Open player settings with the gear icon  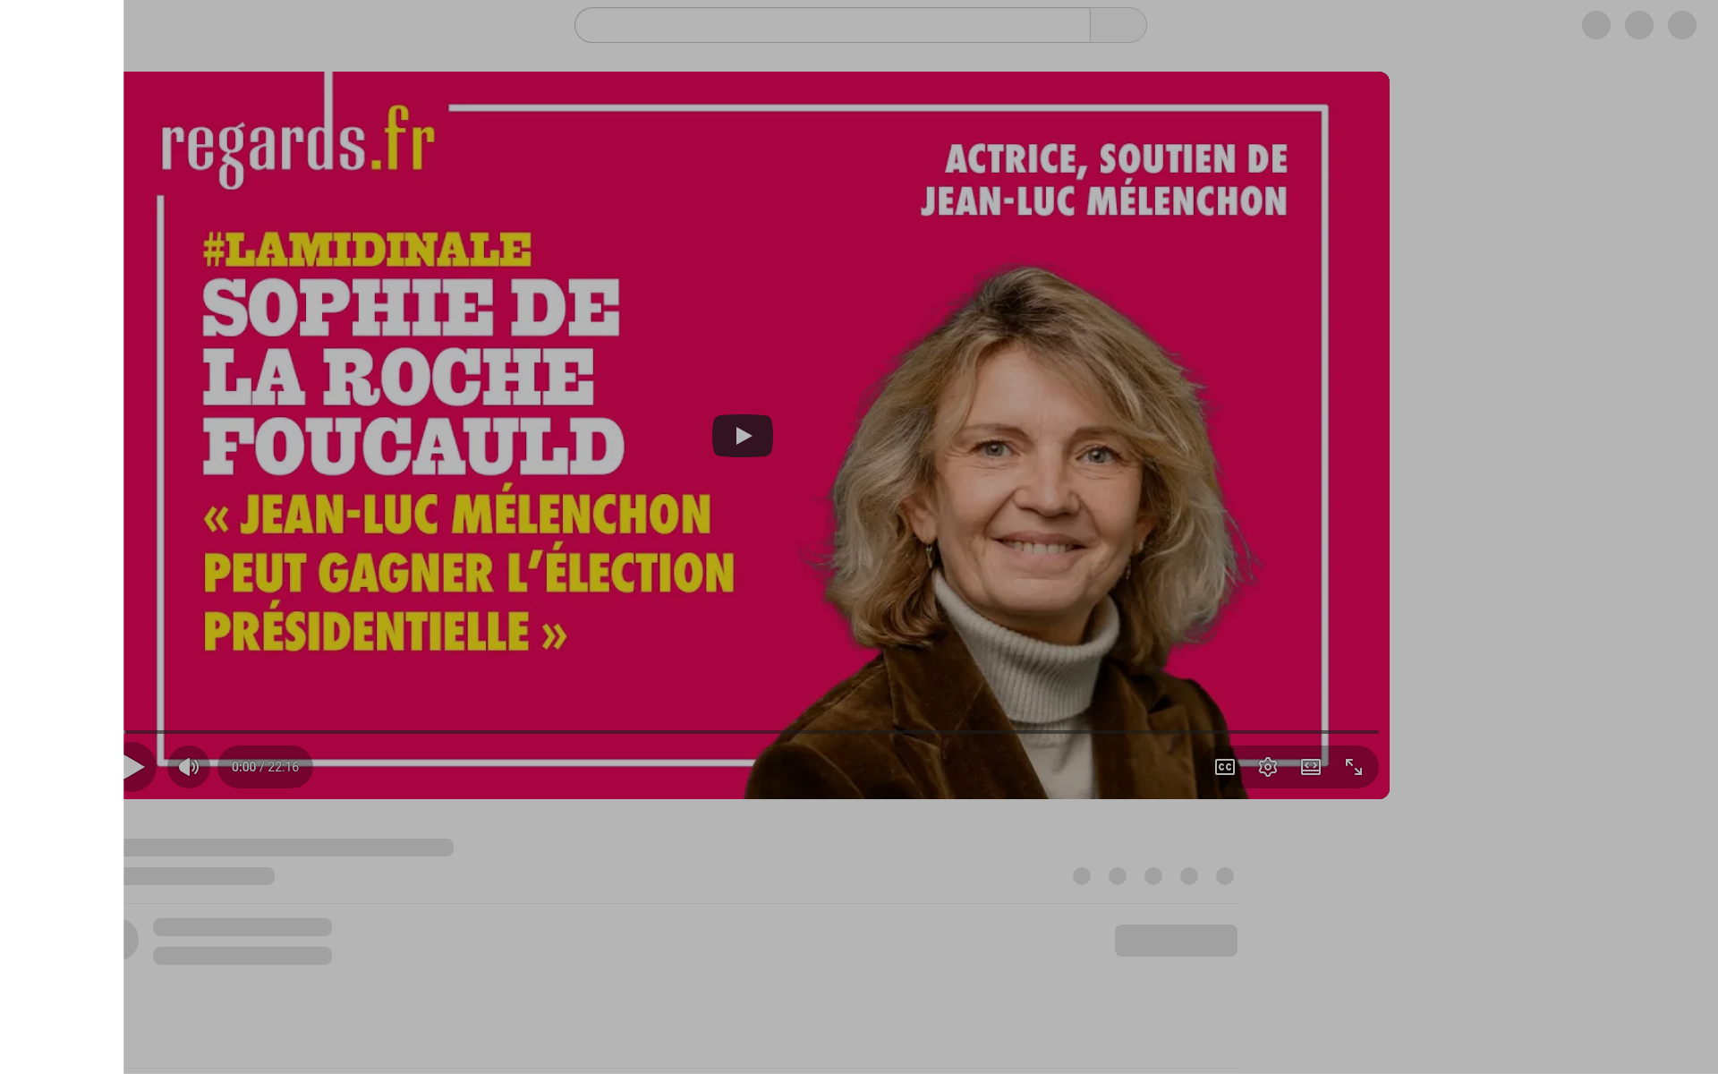pyautogui.click(x=1268, y=767)
